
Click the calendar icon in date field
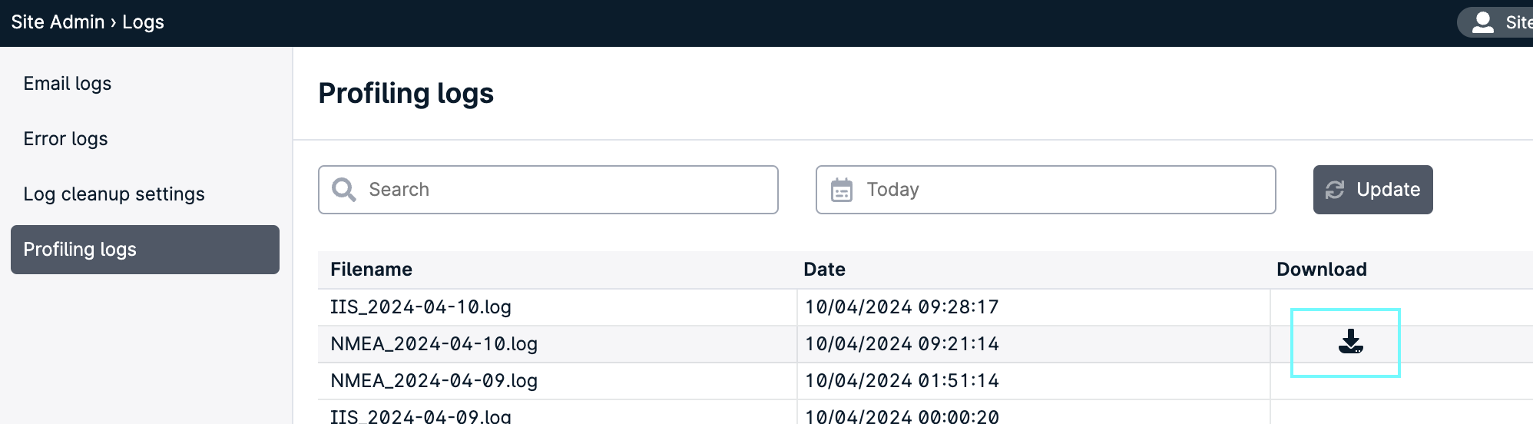click(x=842, y=190)
